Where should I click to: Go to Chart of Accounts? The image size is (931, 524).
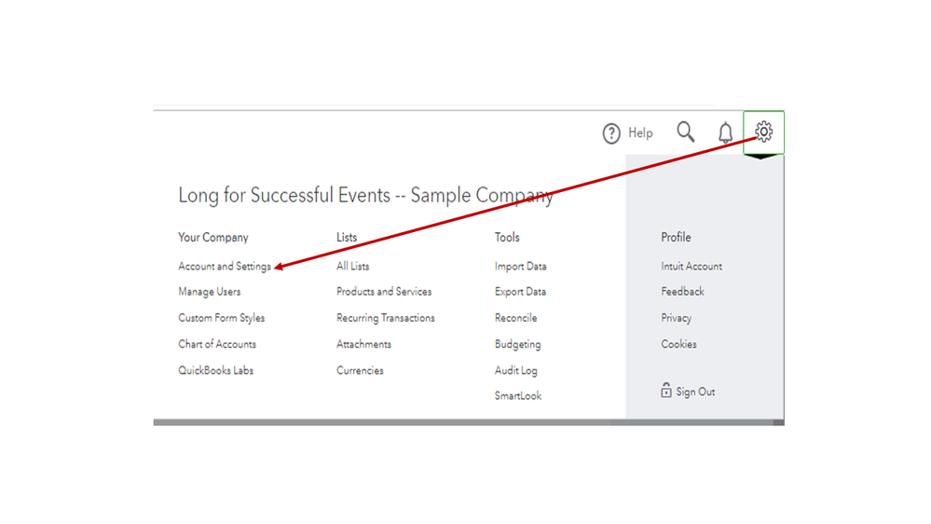point(217,344)
